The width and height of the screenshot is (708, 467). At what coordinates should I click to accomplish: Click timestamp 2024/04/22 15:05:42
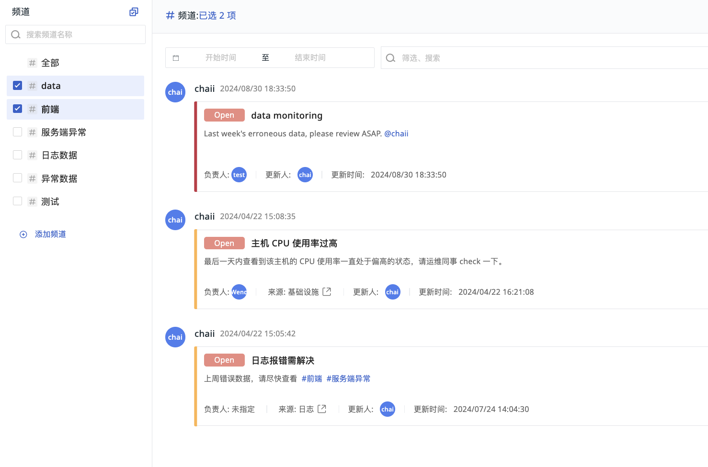(x=258, y=334)
